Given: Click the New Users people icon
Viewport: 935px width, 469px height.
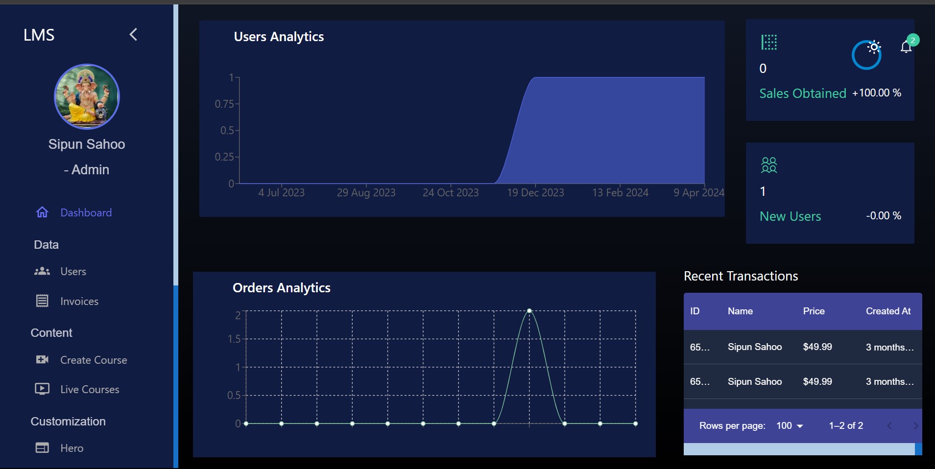Looking at the screenshot, I should [x=769, y=165].
